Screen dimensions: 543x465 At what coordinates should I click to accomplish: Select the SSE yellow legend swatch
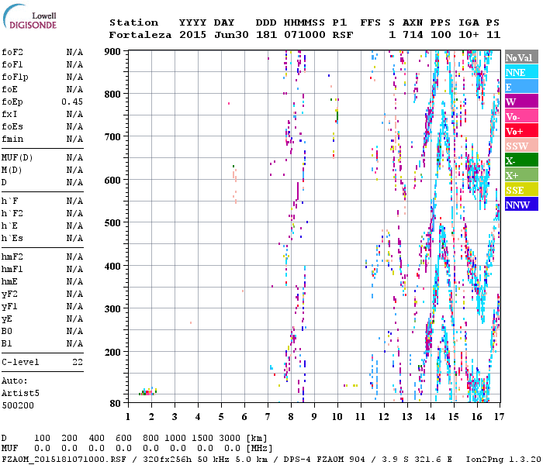tap(521, 190)
